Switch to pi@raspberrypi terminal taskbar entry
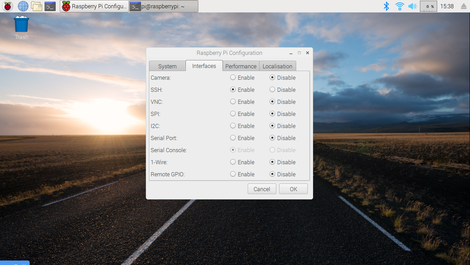Screen dimensions: 470x265 point(164,6)
